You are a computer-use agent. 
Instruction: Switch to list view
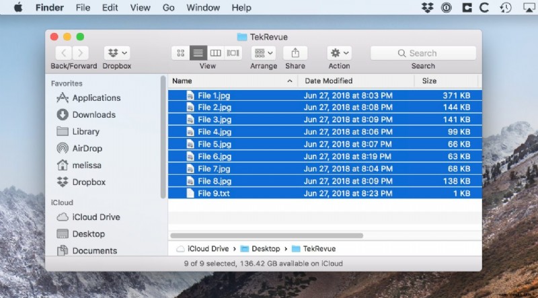[198, 53]
